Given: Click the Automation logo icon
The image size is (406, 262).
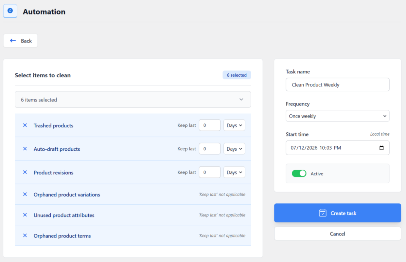Looking at the screenshot, I should point(10,11).
